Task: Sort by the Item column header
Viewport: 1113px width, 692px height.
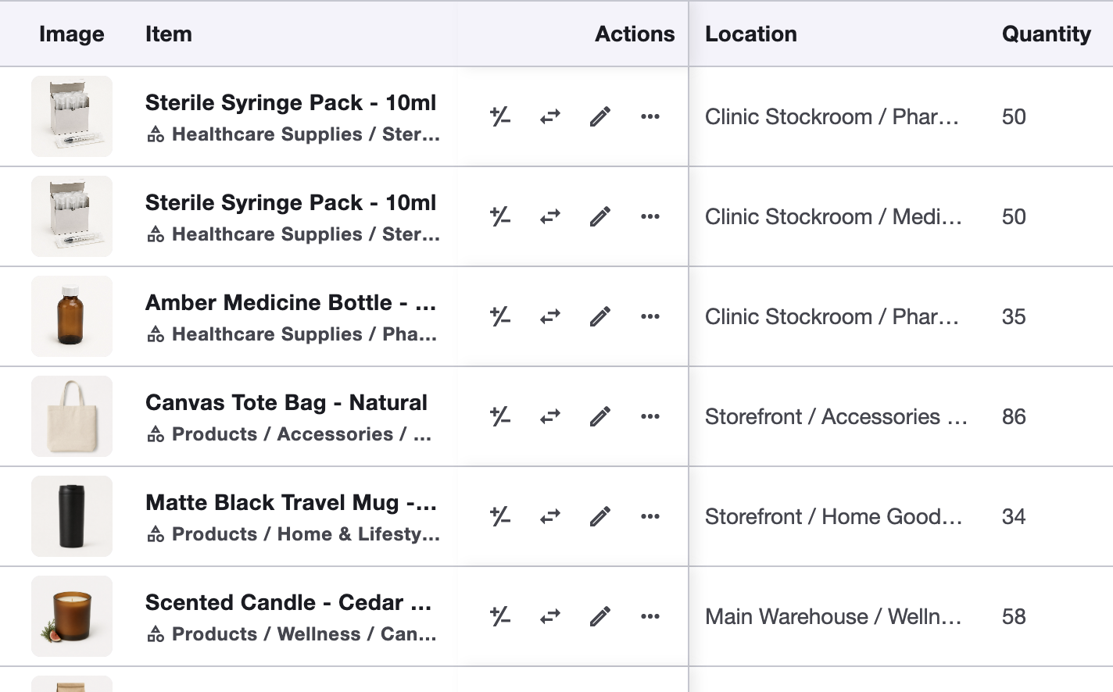Action: [x=168, y=34]
